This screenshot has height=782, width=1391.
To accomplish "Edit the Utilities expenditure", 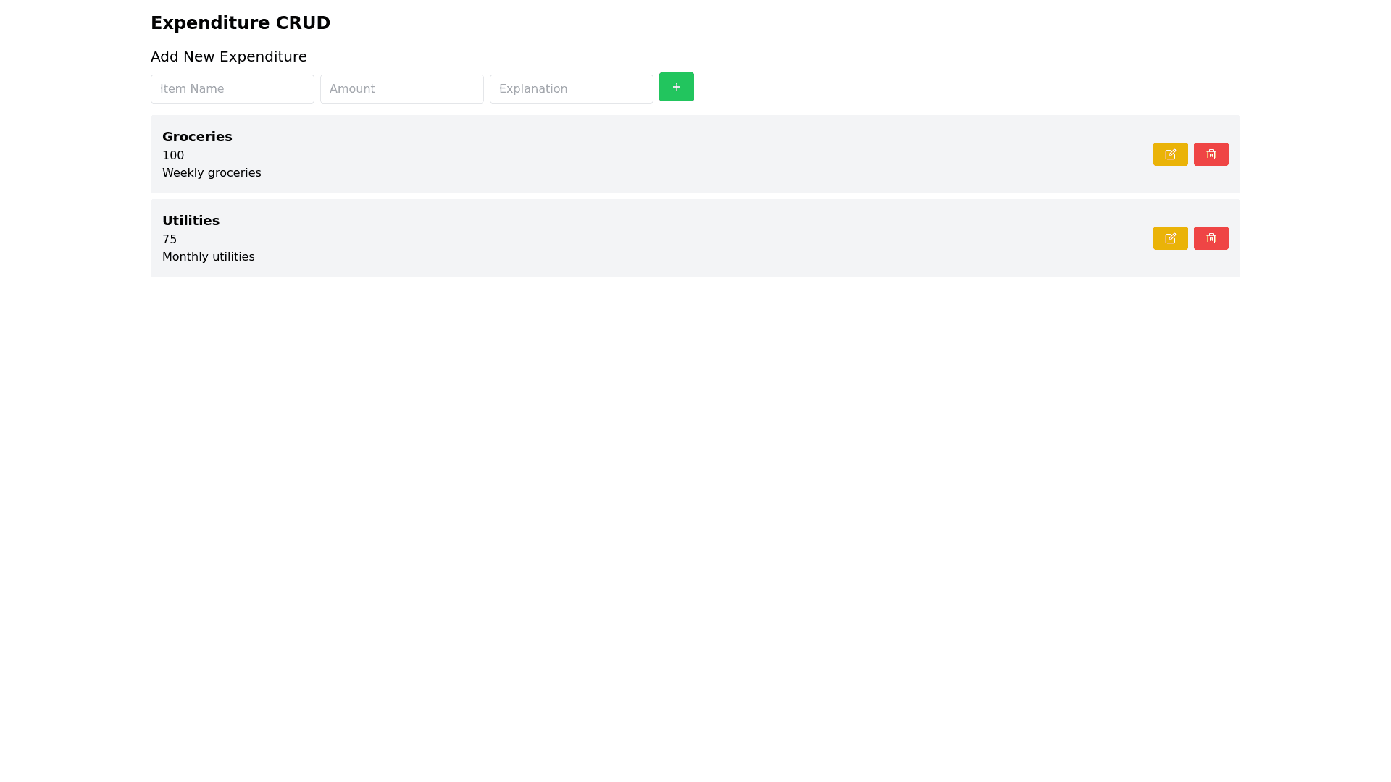I will coord(1170,238).
